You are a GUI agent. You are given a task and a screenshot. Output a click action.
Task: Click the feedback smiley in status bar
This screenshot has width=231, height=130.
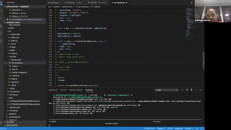197,129
